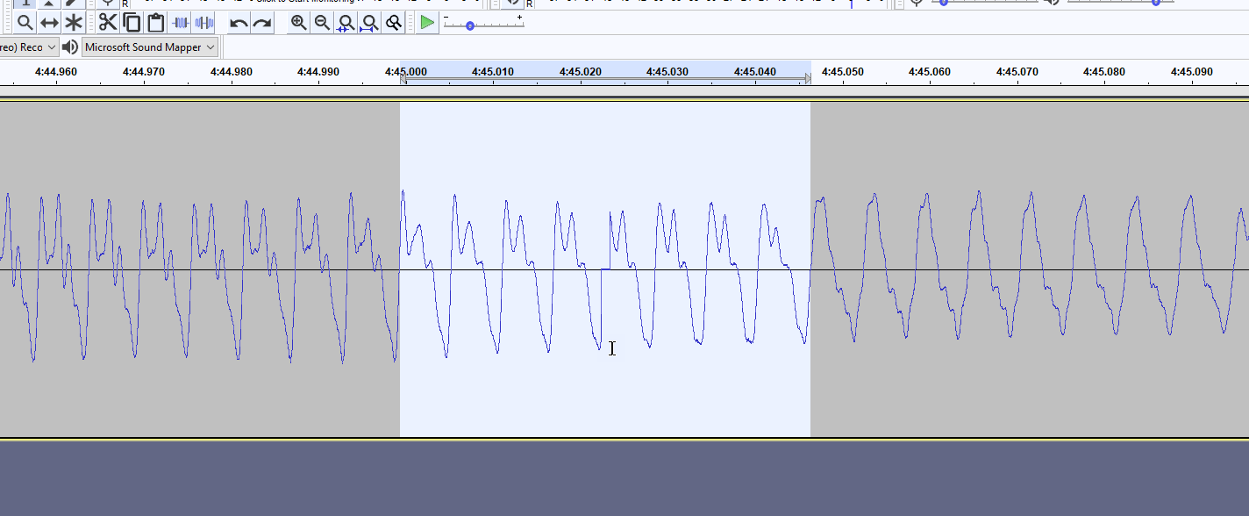This screenshot has width=1249, height=516.
Task: Click the timeline at 4:45.060
Action: point(930,72)
